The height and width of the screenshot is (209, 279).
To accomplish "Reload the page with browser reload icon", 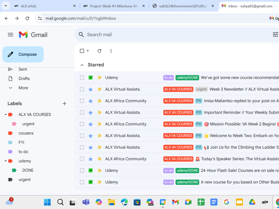I will point(27,18).
